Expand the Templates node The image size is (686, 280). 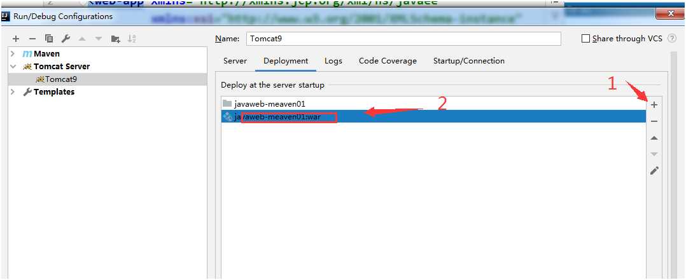point(13,91)
